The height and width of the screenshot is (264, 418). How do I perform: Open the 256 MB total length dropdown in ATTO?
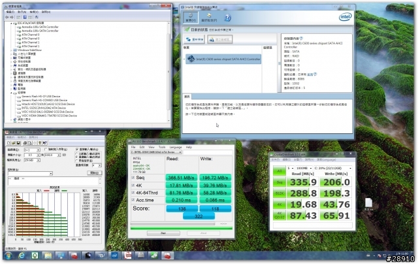pyautogui.click(x=32, y=160)
